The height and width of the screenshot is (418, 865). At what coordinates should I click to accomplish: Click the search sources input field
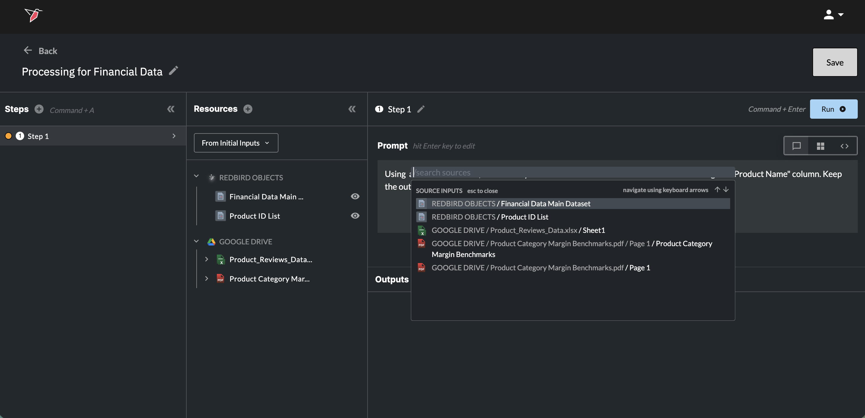click(571, 172)
